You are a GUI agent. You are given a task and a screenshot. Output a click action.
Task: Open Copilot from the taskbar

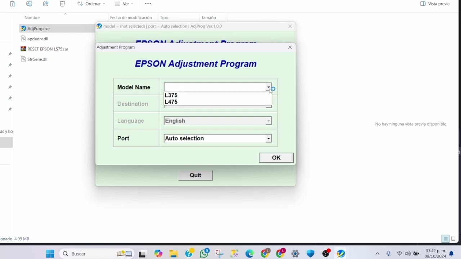pos(158,254)
